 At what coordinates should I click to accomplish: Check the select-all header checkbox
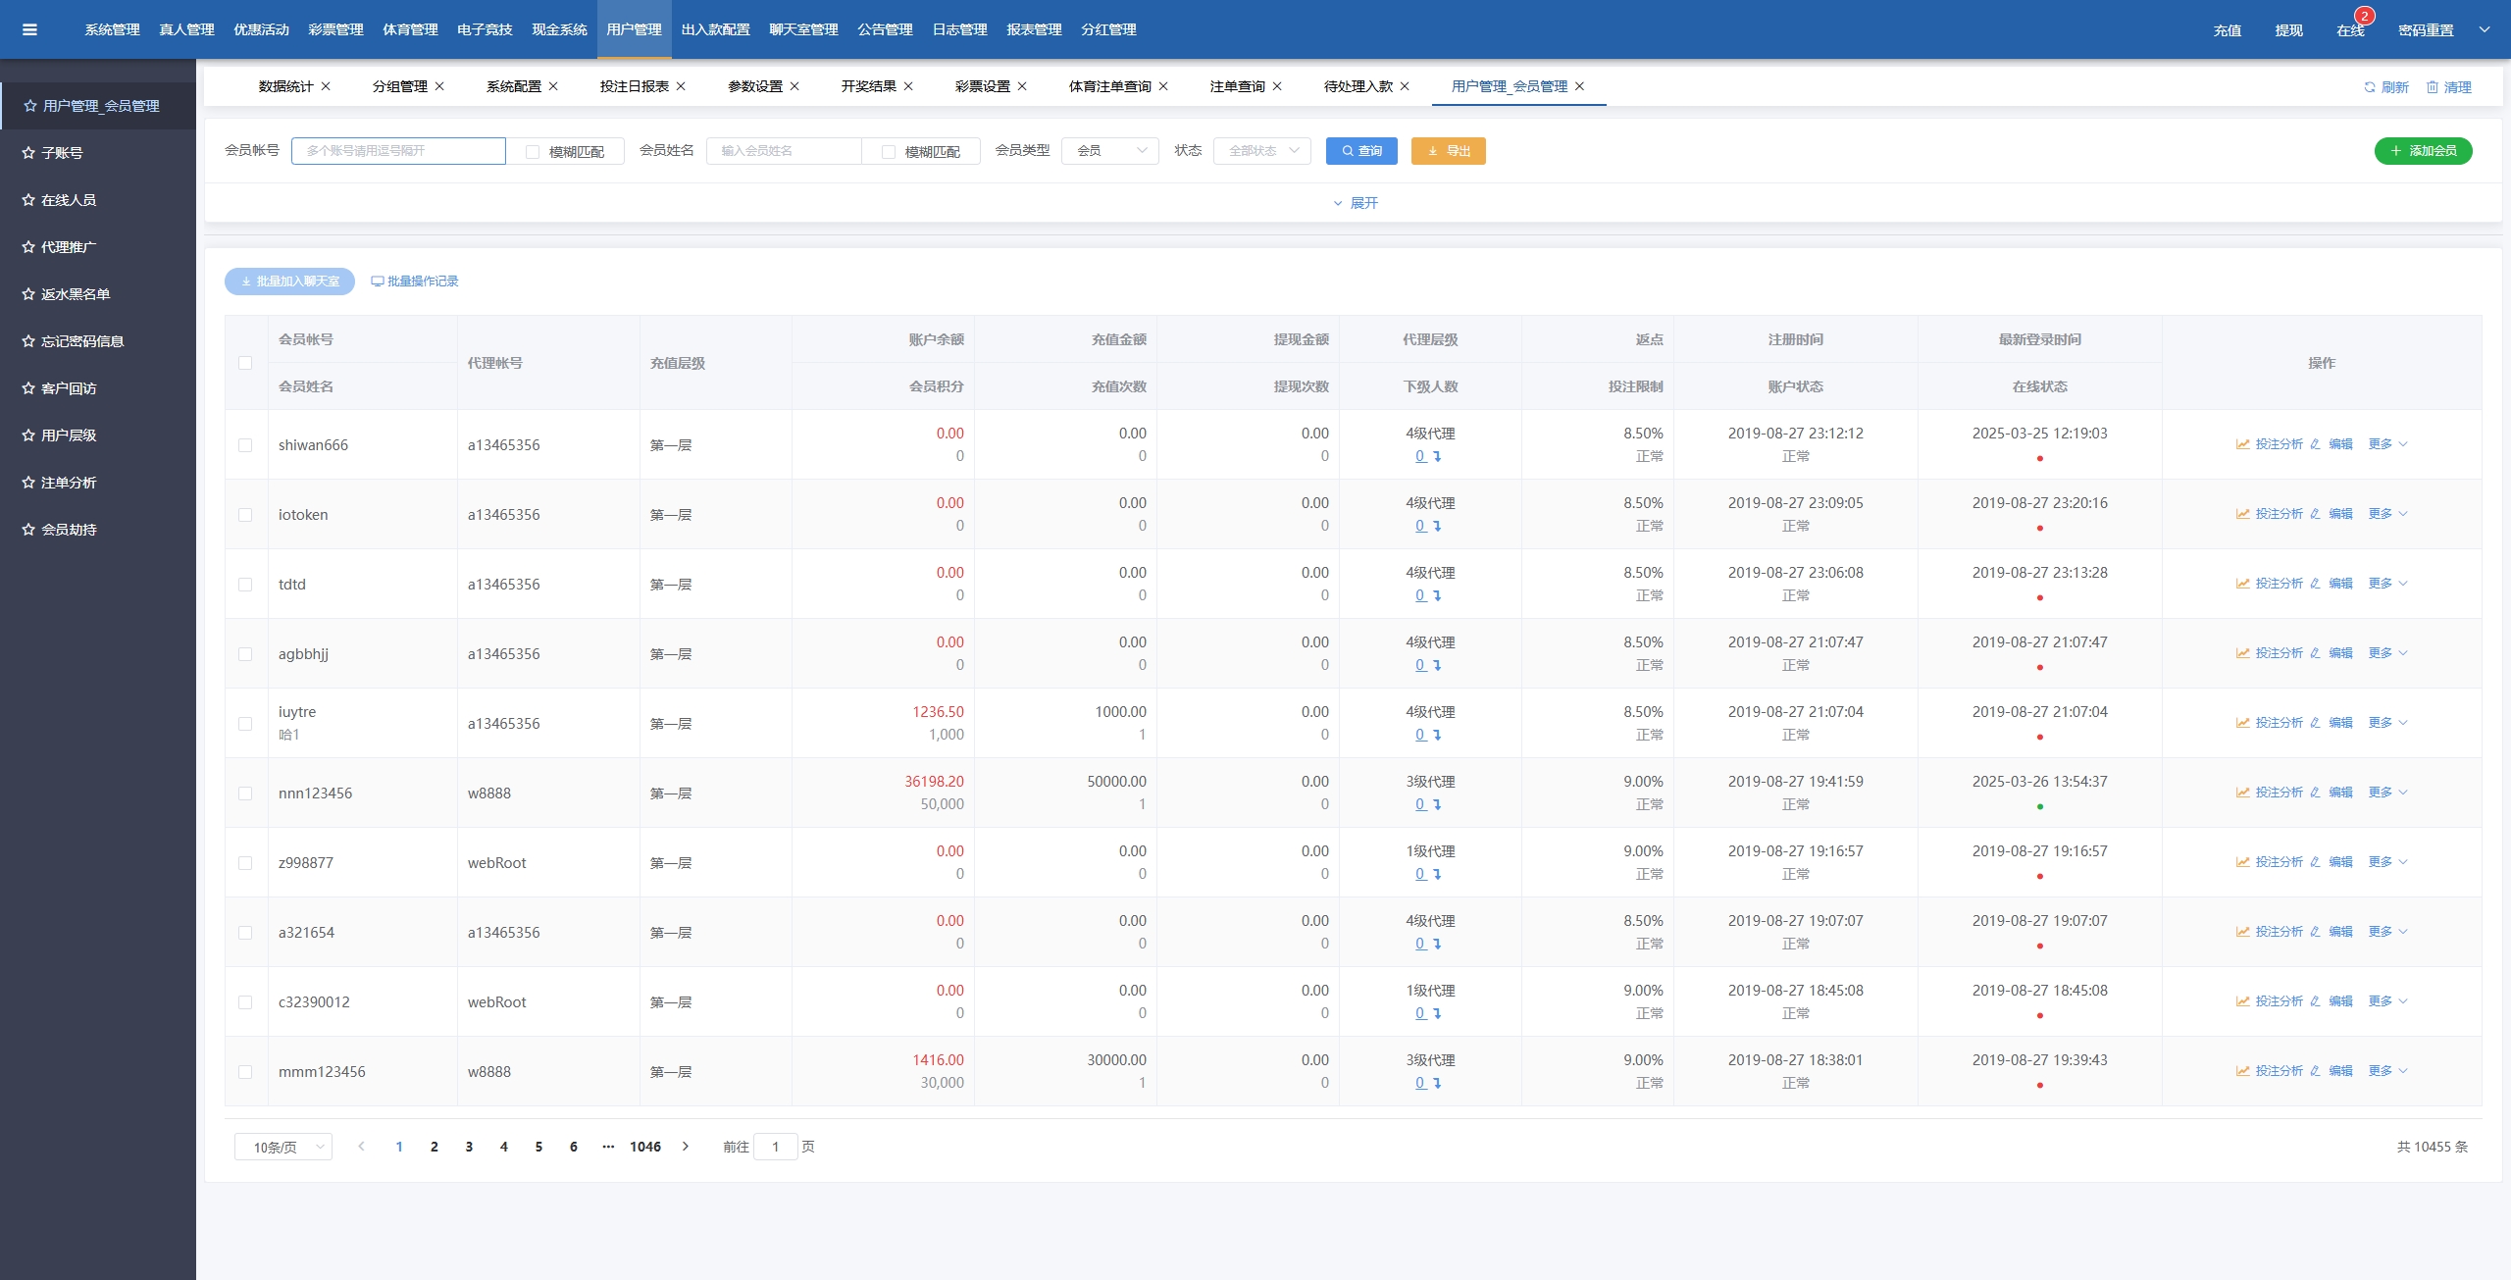pyautogui.click(x=245, y=363)
